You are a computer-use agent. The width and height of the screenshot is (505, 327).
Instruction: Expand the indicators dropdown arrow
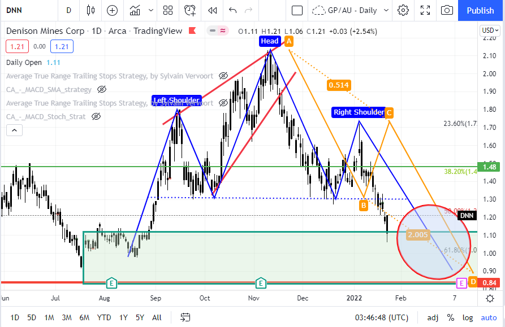coord(151,10)
